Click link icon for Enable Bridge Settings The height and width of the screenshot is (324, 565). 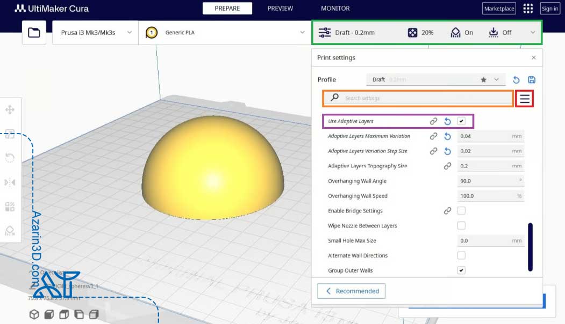[x=447, y=211]
